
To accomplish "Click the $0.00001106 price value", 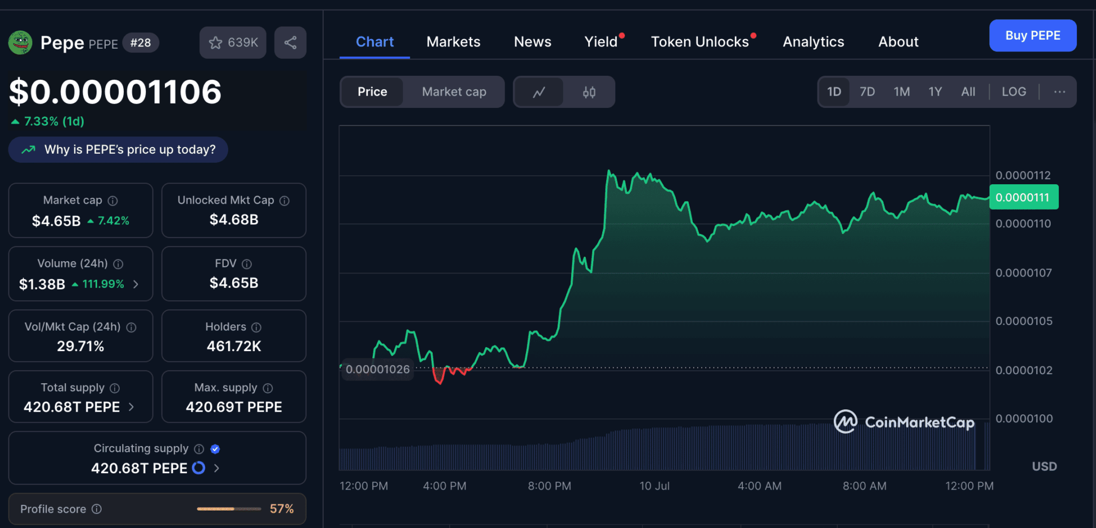I will click(x=115, y=92).
